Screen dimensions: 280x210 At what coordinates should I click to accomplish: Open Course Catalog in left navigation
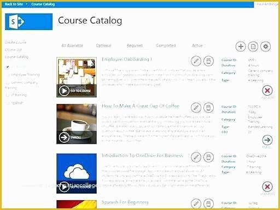[16, 57]
